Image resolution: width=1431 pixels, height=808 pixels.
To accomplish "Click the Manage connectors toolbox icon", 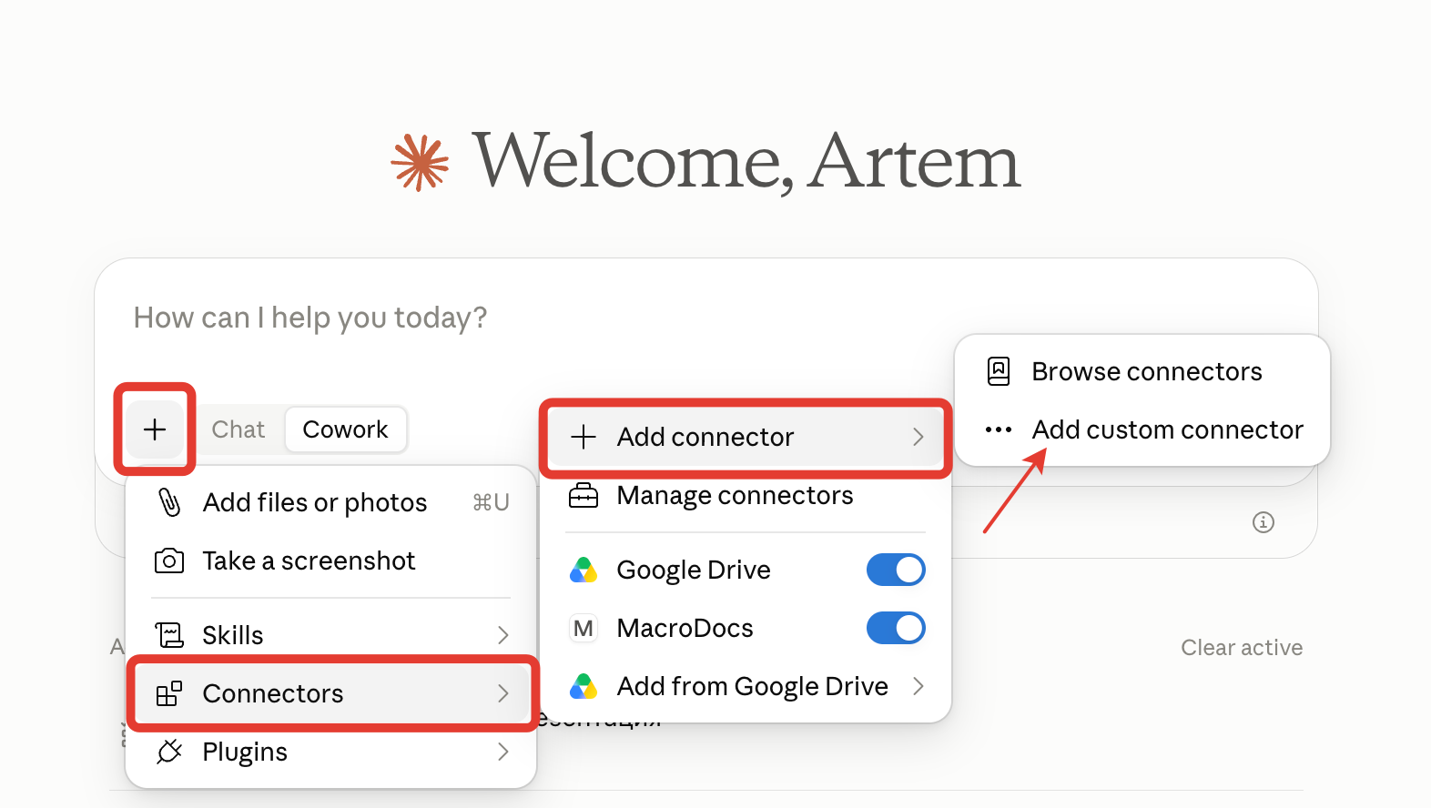I will tap(584, 496).
